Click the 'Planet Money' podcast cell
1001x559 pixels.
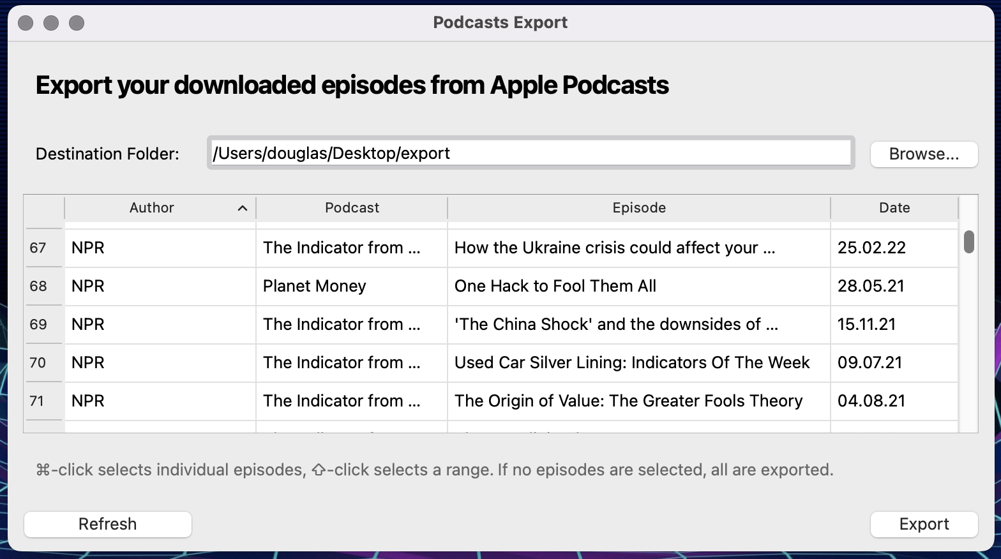tap(352, 286)
